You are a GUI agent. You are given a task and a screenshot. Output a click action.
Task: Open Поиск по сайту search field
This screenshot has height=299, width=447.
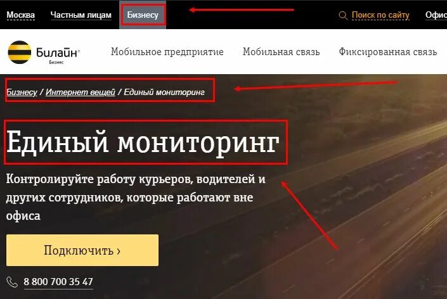[380, 15]
